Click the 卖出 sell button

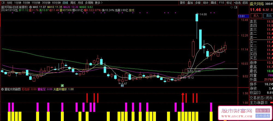(268, 15)
